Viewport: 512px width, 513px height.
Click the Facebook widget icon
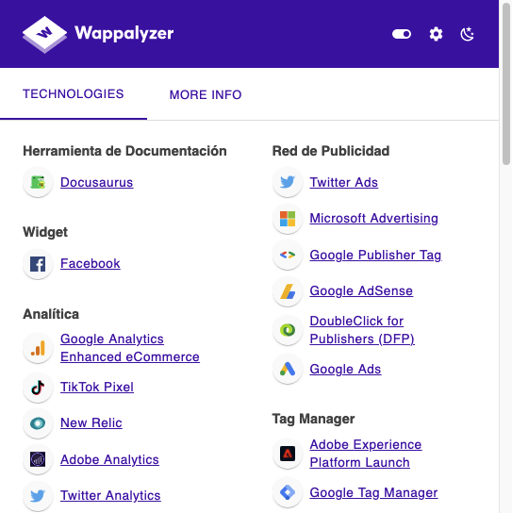[38, 264]
